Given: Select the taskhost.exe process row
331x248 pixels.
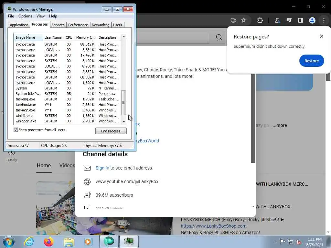Looking at the screenshot, I should [x=67, y=105].
